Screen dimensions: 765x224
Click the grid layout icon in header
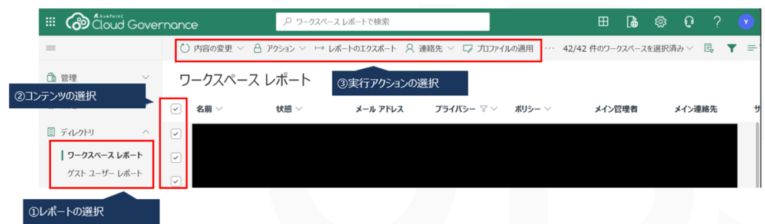tap(603, 22)
